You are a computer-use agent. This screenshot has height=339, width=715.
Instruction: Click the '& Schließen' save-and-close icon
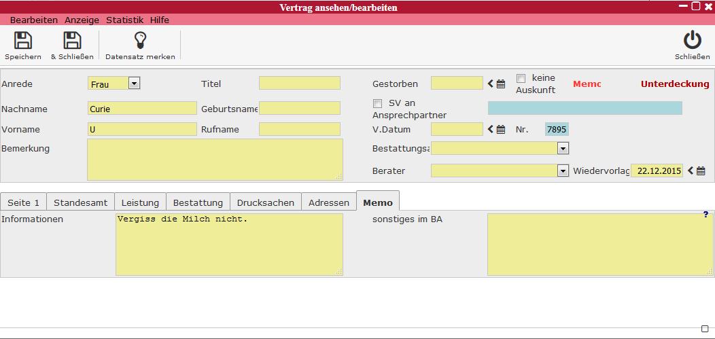pyautogui.click(x=72, y=41)
